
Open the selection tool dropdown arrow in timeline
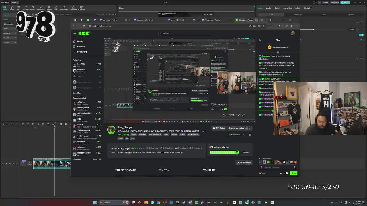pyautogui.click(x=7, y=124)
